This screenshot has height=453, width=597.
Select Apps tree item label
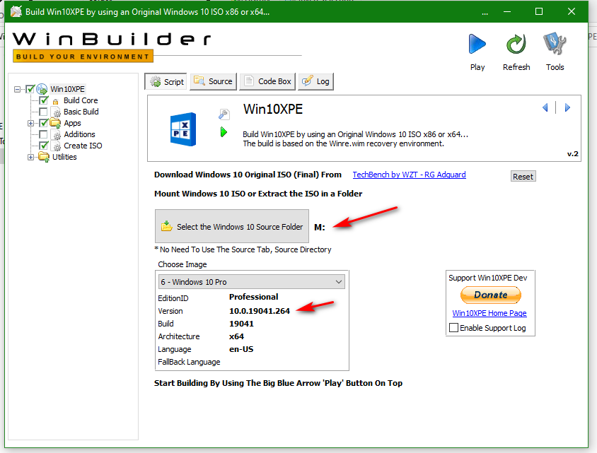coord(72,123)
